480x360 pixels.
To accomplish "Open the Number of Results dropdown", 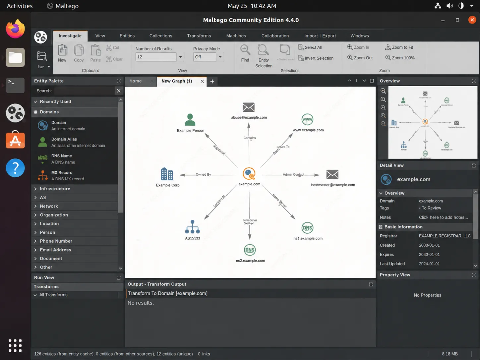I will pos(181,57).
